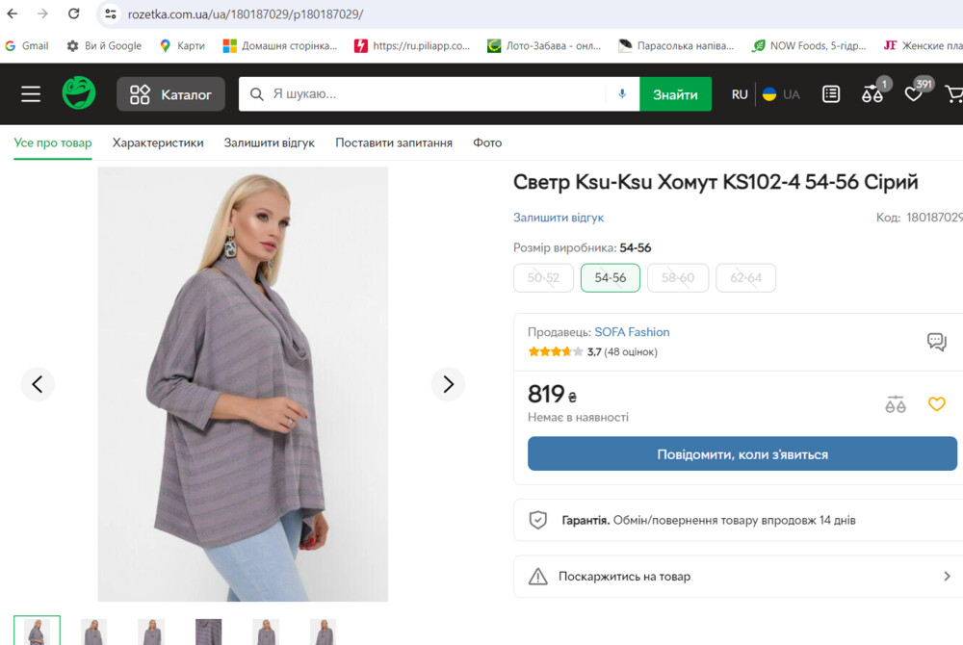Add product to wishlist via orange heart
963x645 pixels.
point(936,404)
